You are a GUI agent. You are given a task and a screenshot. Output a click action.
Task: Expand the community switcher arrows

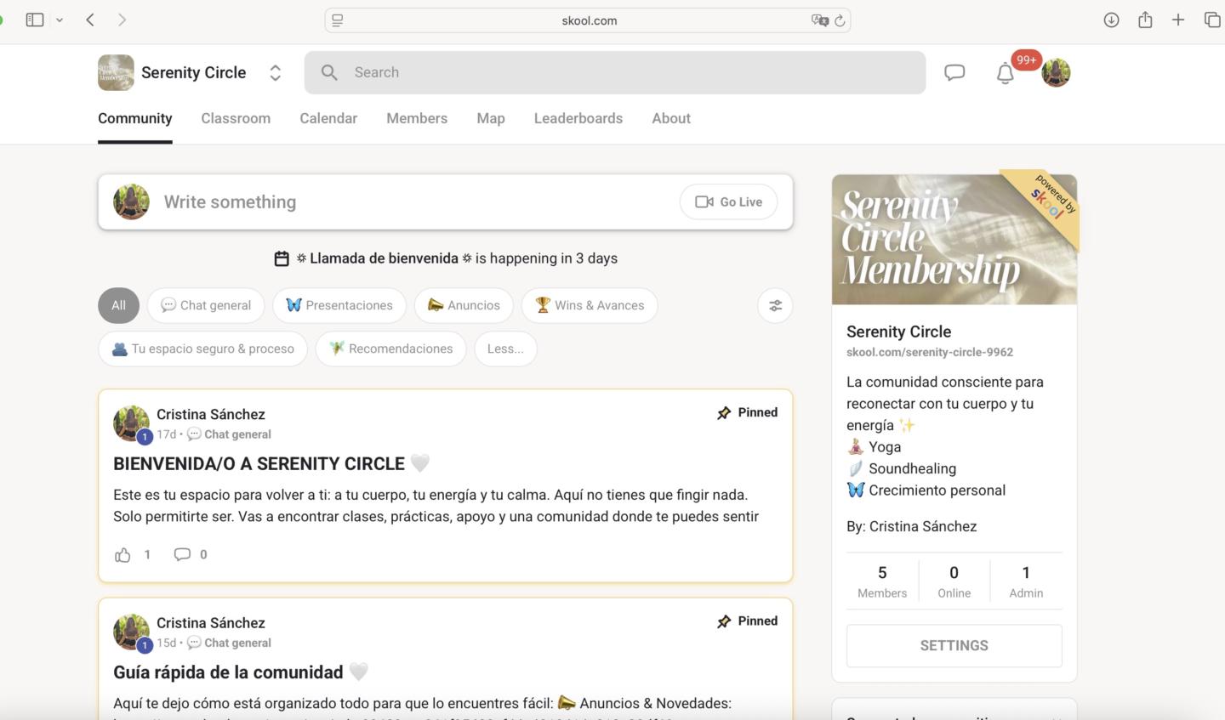point(275,72)
